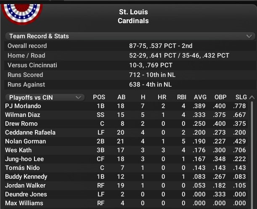Open PJ Morlando's player page
Image resolution: width=257 pixels, height=209 pixels.
click(23, 106)
